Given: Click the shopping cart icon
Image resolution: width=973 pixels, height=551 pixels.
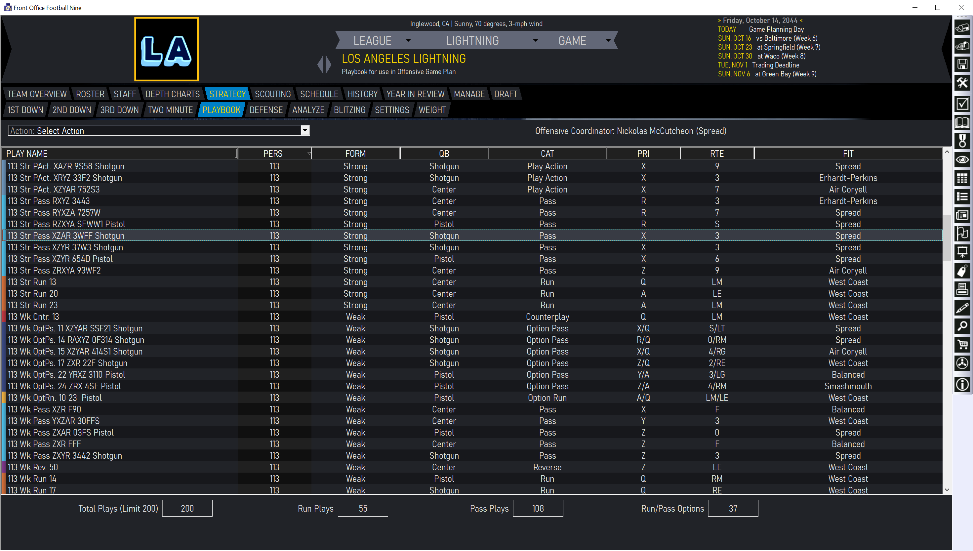Looking at the screenshot, I should 962,345.
